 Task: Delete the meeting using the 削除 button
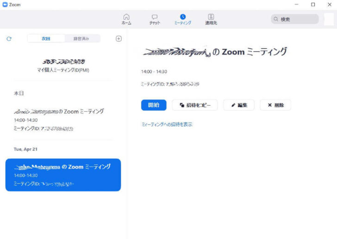[275, 105]
